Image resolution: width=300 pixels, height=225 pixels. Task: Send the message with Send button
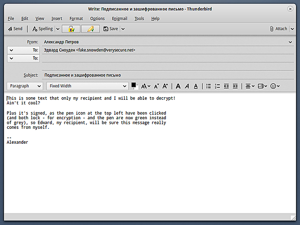[15, 29]
